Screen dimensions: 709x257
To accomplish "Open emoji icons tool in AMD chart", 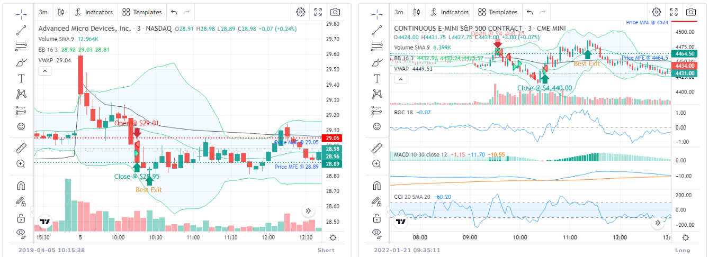I will point(21,126).
